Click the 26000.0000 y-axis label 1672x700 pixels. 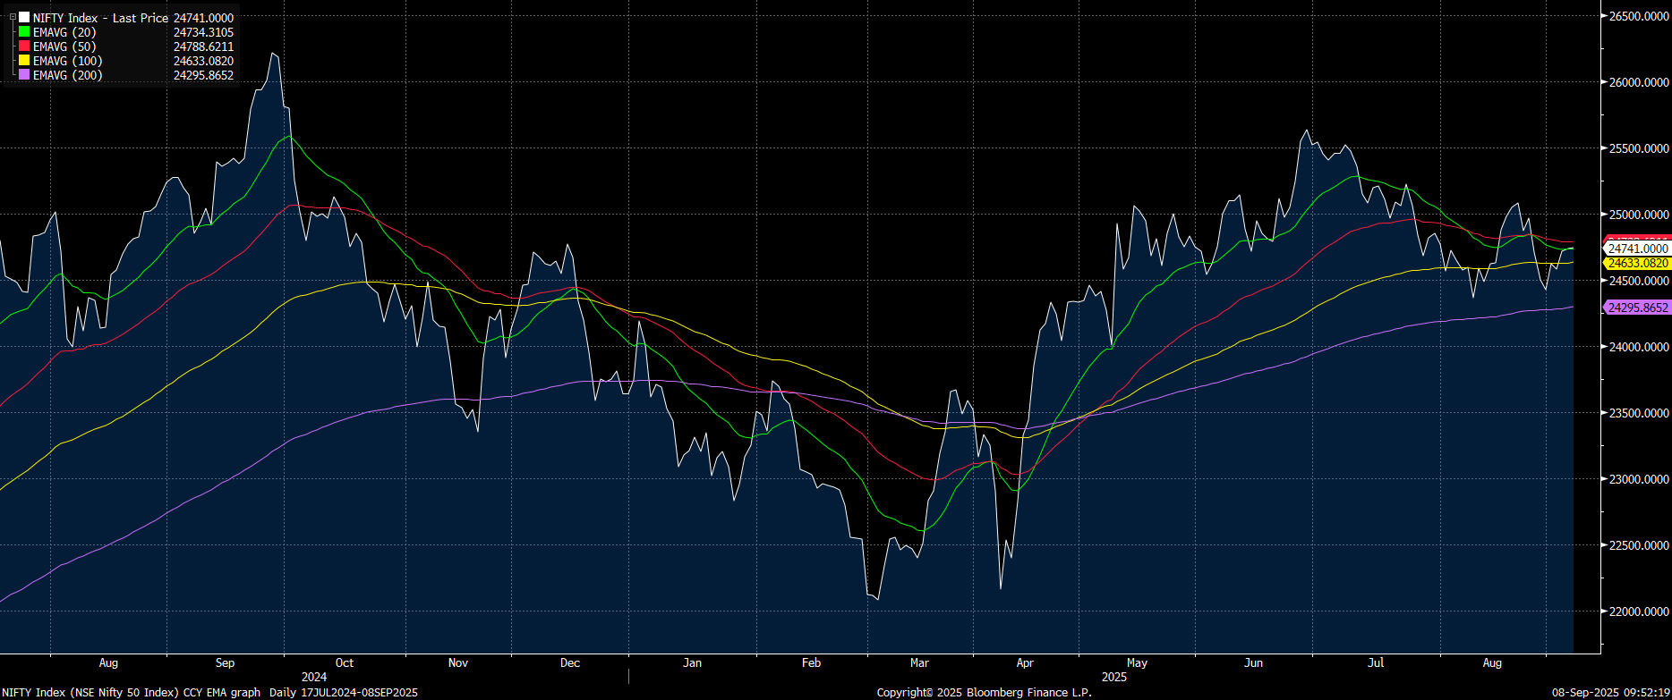1639,82
